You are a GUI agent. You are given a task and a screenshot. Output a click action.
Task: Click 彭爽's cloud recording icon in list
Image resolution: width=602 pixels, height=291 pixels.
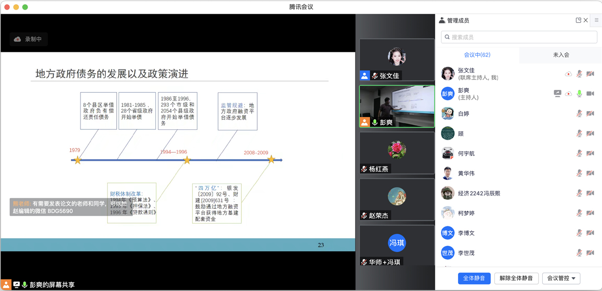568,94
